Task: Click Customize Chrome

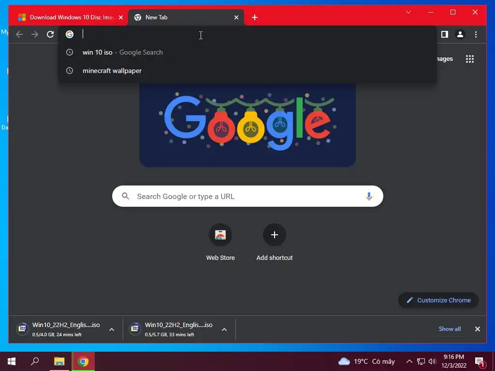Action: point(438,300)
